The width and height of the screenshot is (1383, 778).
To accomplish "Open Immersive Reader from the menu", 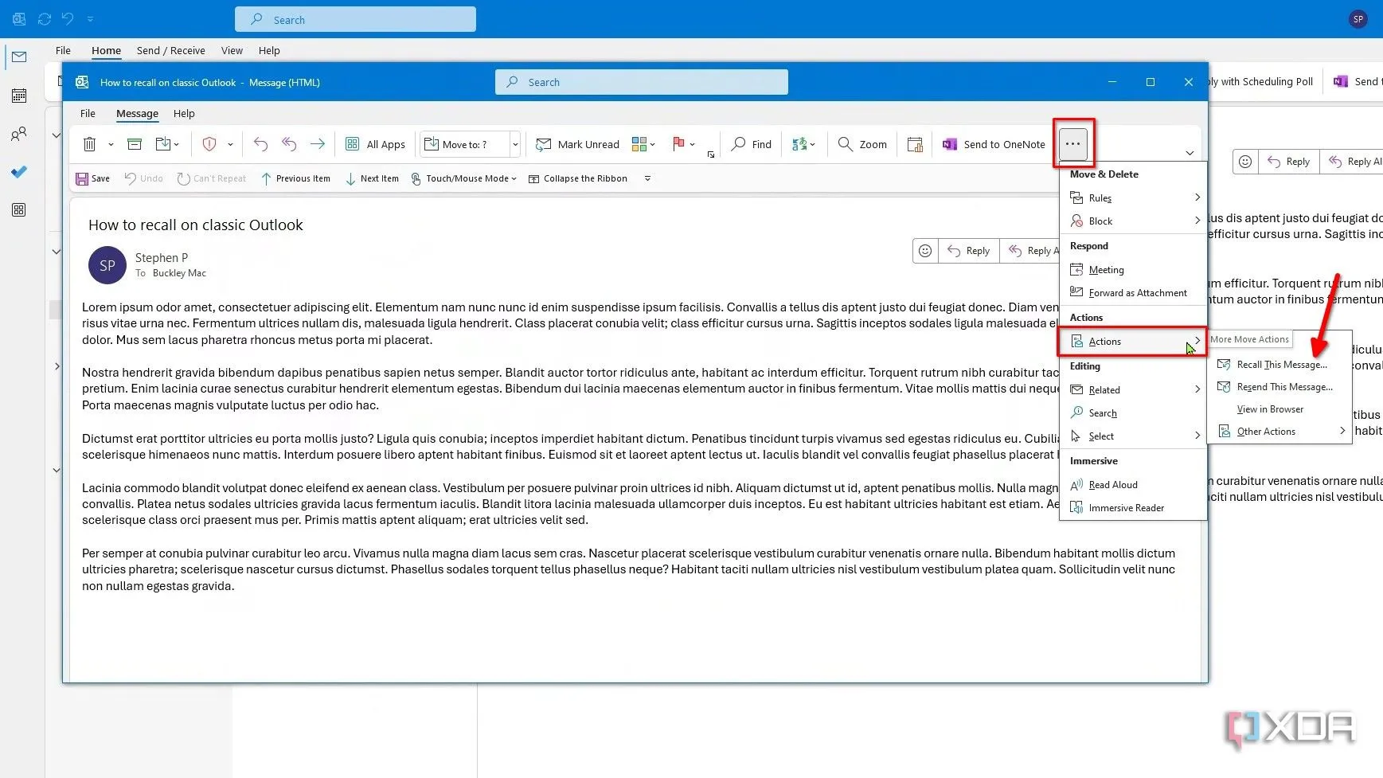I will click(1134, 507).
